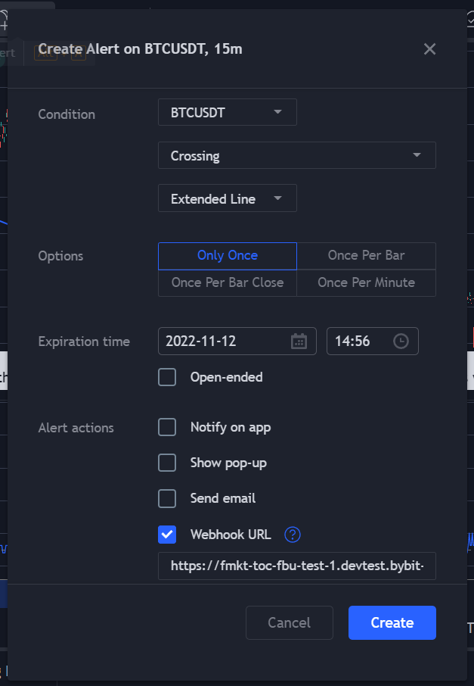This screenshot has height=686, width=474.
Task: Enable the Show pop-up checkbox
Action: pos(167,463)
